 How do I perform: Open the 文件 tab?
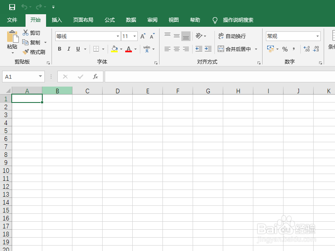[12, 20]
